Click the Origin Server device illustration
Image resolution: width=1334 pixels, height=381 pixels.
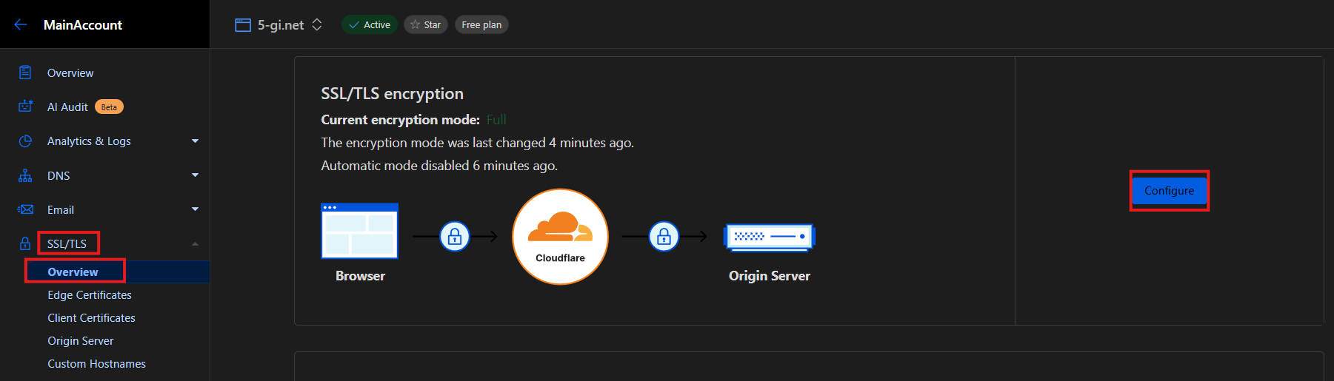[769, 237]
